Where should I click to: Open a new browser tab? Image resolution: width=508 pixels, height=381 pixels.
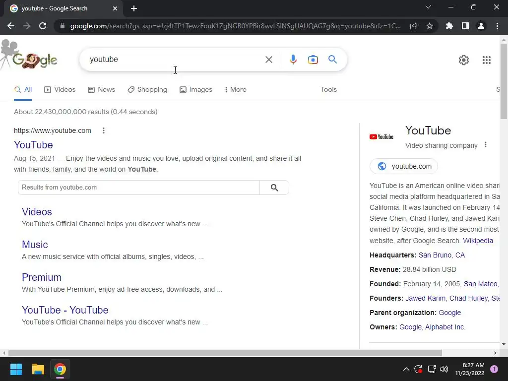(134, 8)
